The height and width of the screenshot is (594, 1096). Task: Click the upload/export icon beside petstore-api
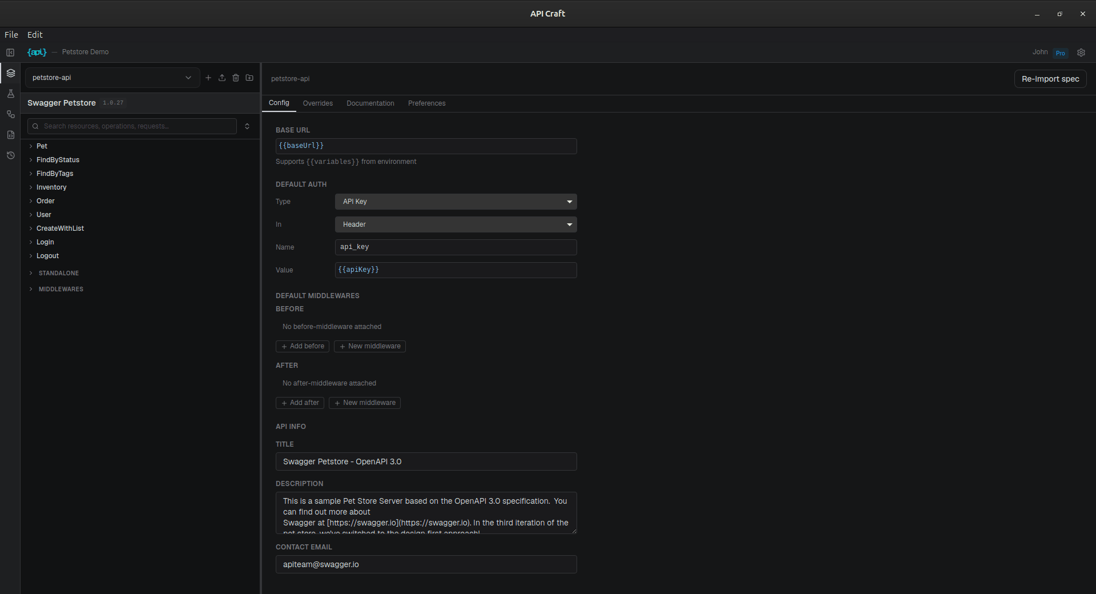(222, 78)
